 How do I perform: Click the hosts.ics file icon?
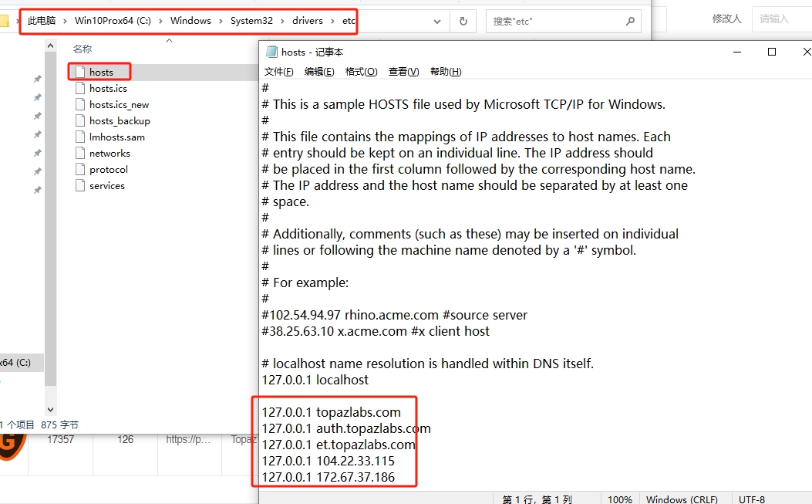coord(79,88)
